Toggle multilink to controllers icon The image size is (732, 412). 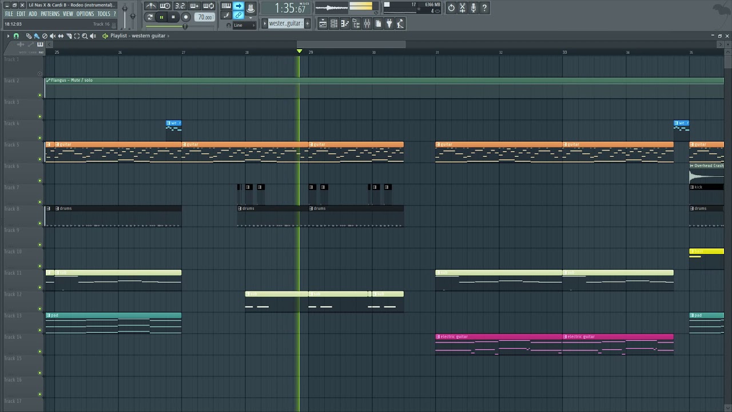(238, 15)
